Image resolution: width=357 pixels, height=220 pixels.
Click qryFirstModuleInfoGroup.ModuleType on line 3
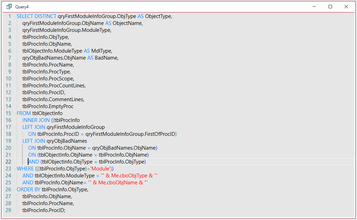point(67,30)
